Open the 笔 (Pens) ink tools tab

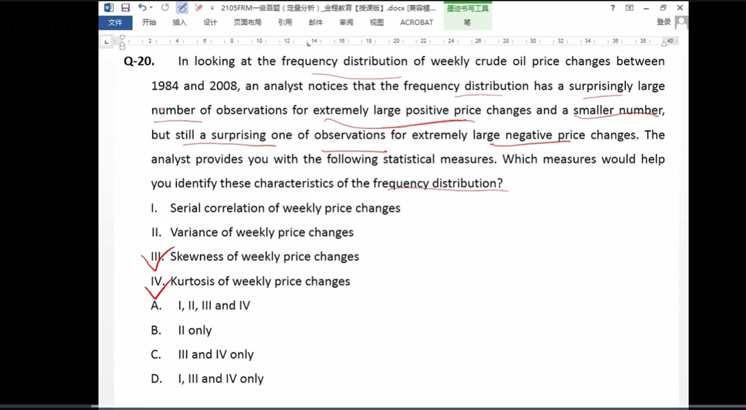tap(467, 22)
